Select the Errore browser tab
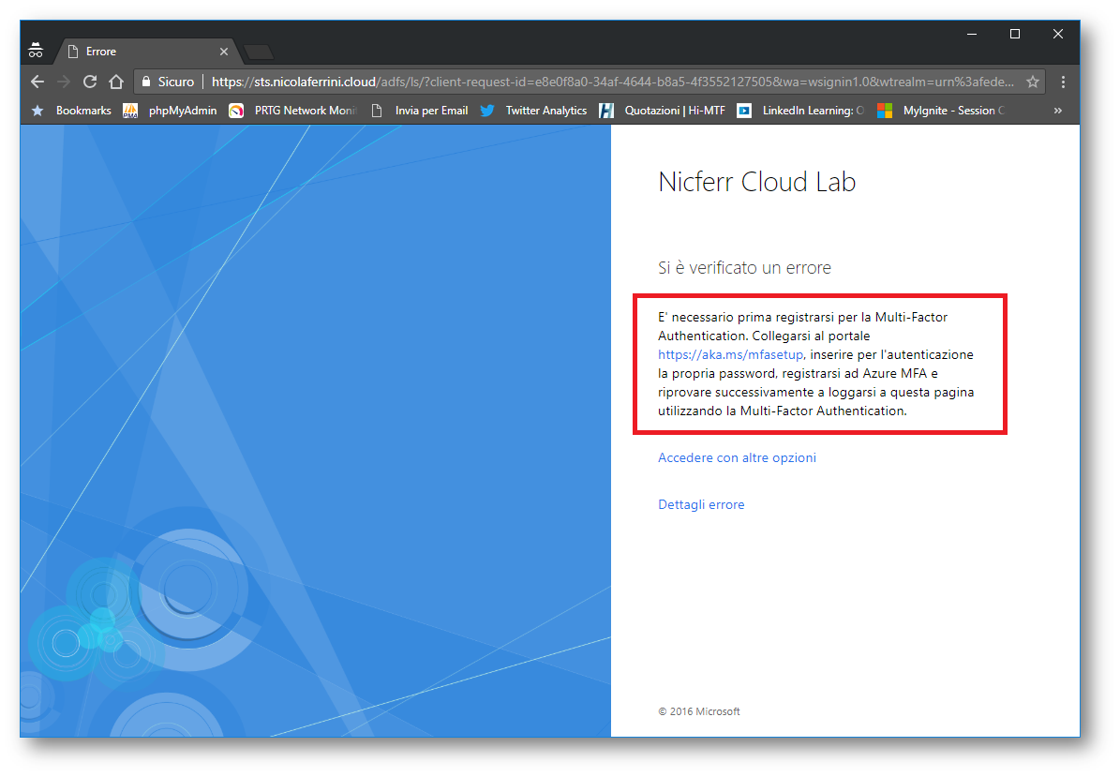 [x=148, y=52]
